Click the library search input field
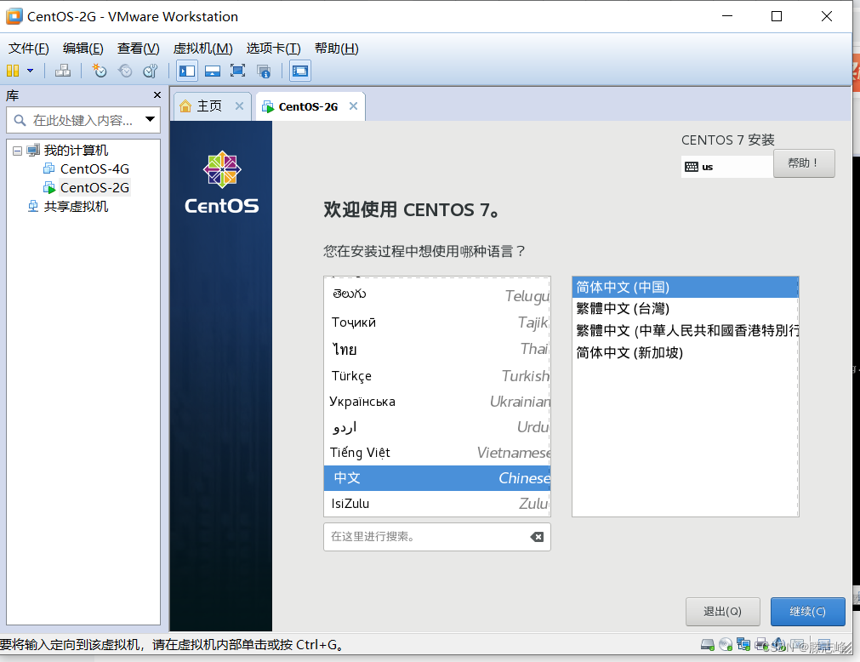860x662 pixels. 83,120
